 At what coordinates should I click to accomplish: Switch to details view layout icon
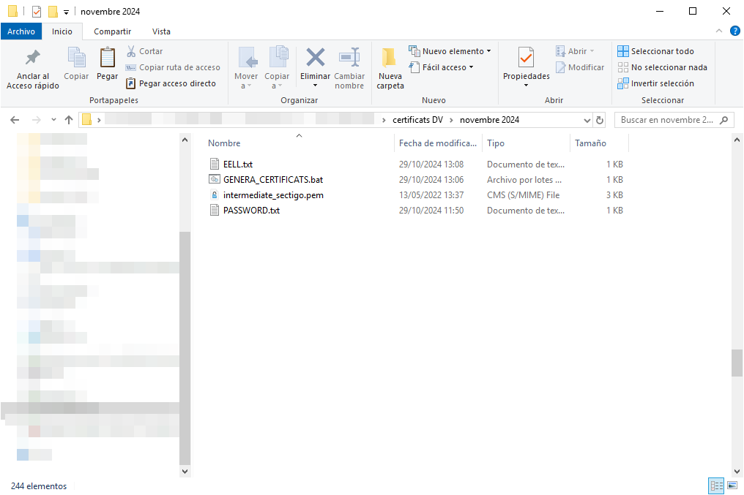pyautogui.click(x=716, y=485)
